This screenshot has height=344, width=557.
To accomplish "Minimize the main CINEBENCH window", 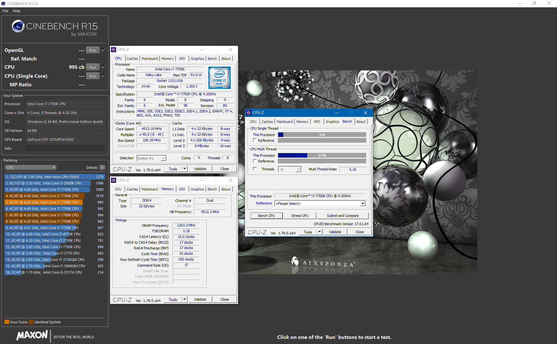I will pos(520,4).
